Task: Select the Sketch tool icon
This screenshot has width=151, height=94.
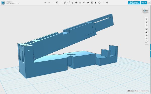Action: (68, 3)
